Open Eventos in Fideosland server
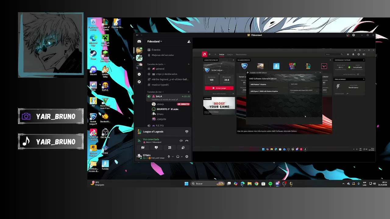 pyautogui.click(x=169, y=50)
